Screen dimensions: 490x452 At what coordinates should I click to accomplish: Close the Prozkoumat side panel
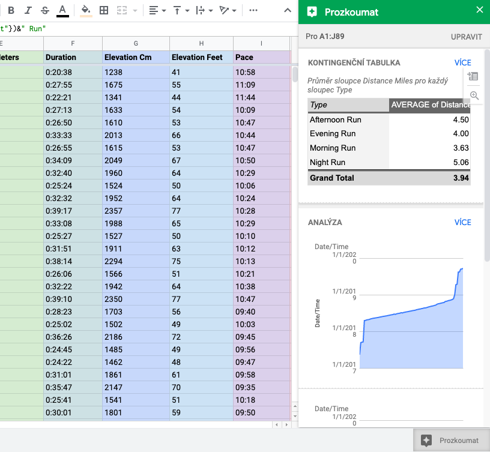(x=479, y=10)
